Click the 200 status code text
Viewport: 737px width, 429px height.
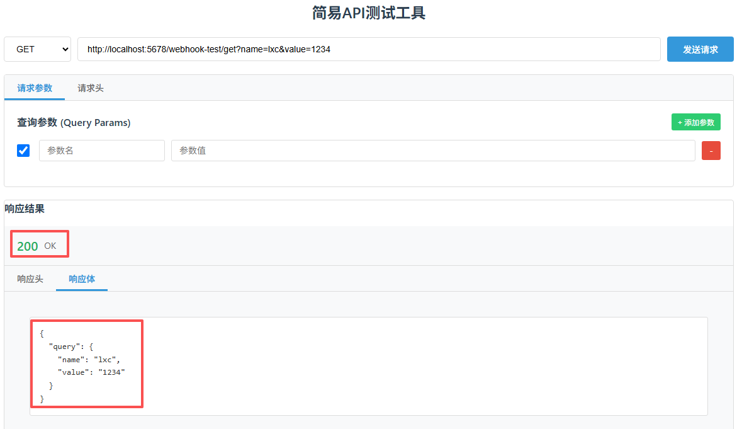pos(28,246)
